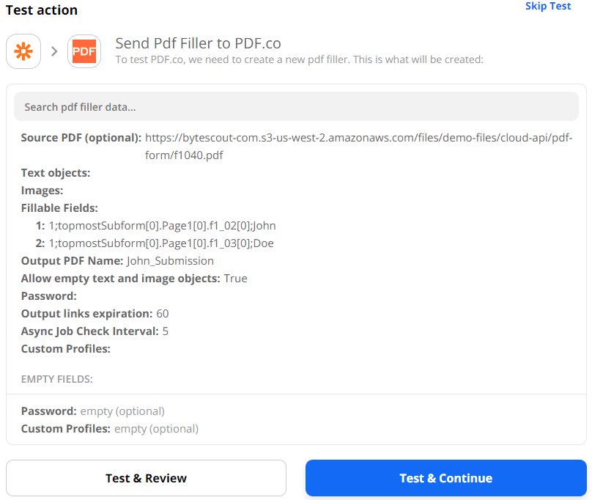Click the search pdf filler data field
This screenshot has height=500, width=592.
point(295,106)
